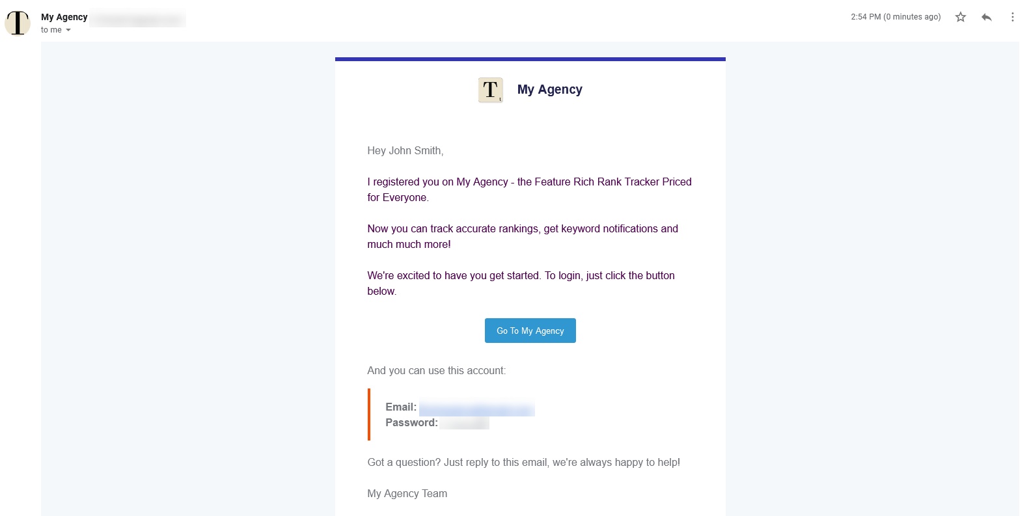1029x516 pixels.
Task: Click the "Now you can track accurate rankings" paragraph
Action: (x=523, y=236)
